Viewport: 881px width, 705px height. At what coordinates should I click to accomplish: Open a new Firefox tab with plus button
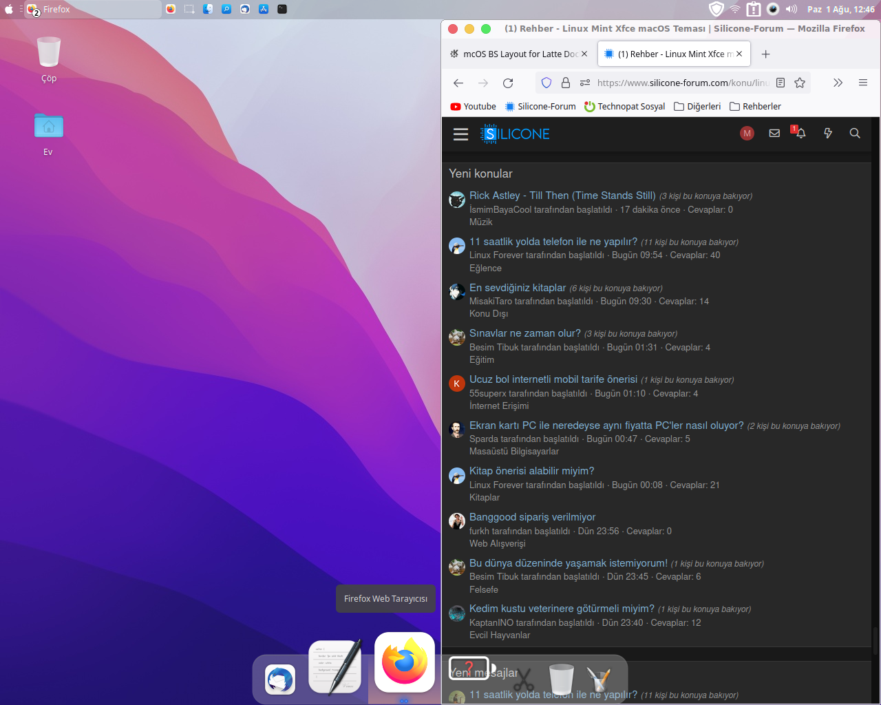pos(766,54)
